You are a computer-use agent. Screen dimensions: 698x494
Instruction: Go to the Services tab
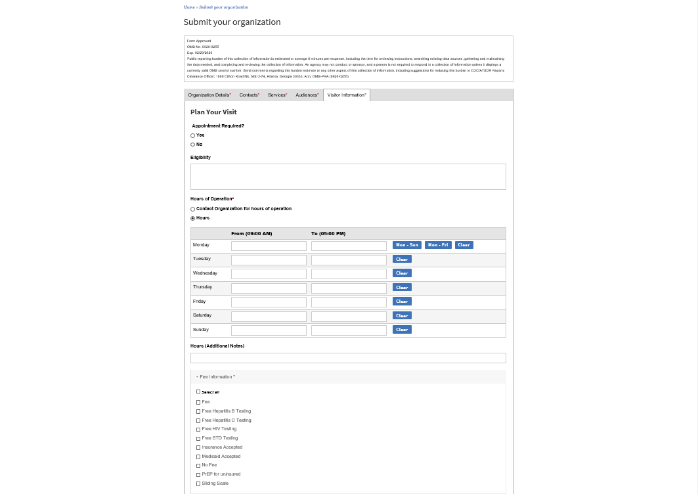pyautogui.click(x=277, y=95)
